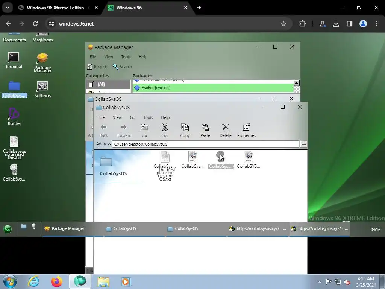
Task: Open the Package Manager desktop icon
Action: 42,63
